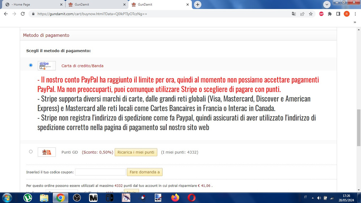
Task: Share this page using the share icon
Action: click(302, 14)
